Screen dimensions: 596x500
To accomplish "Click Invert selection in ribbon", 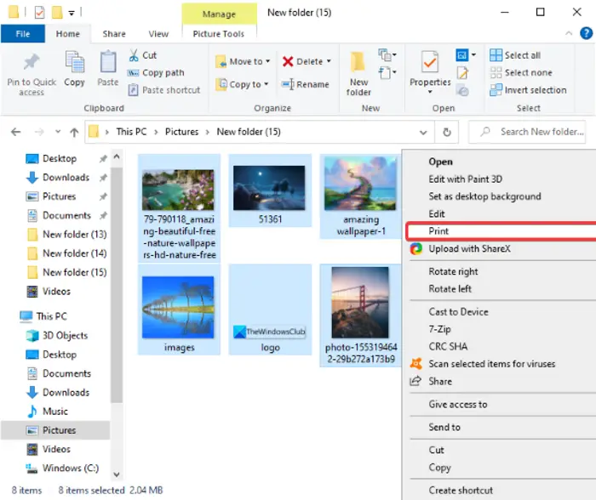I will coord(529,90).
